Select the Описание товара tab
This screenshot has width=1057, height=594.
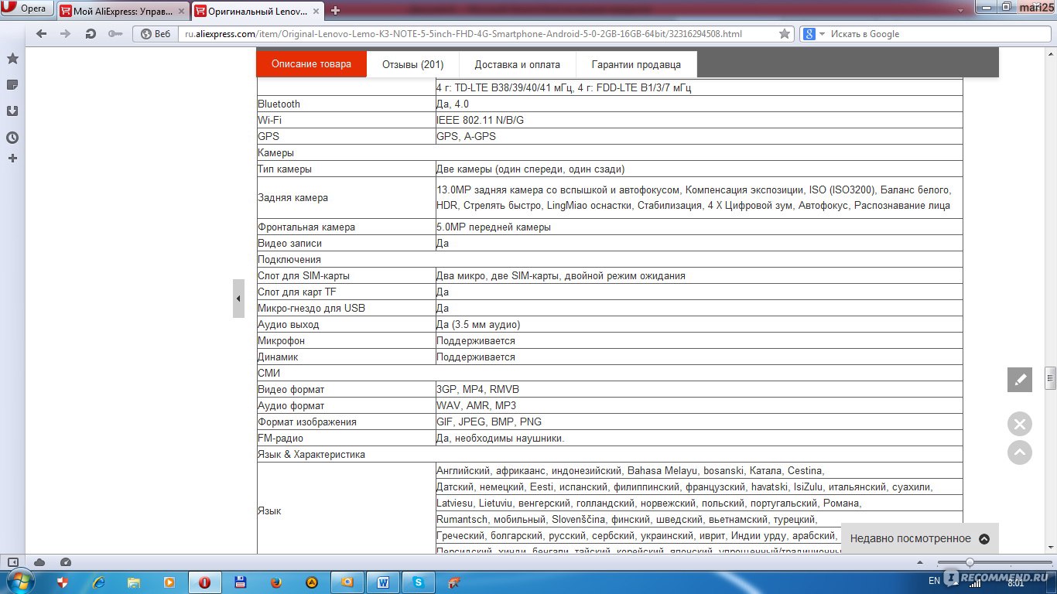click(311, 64)
